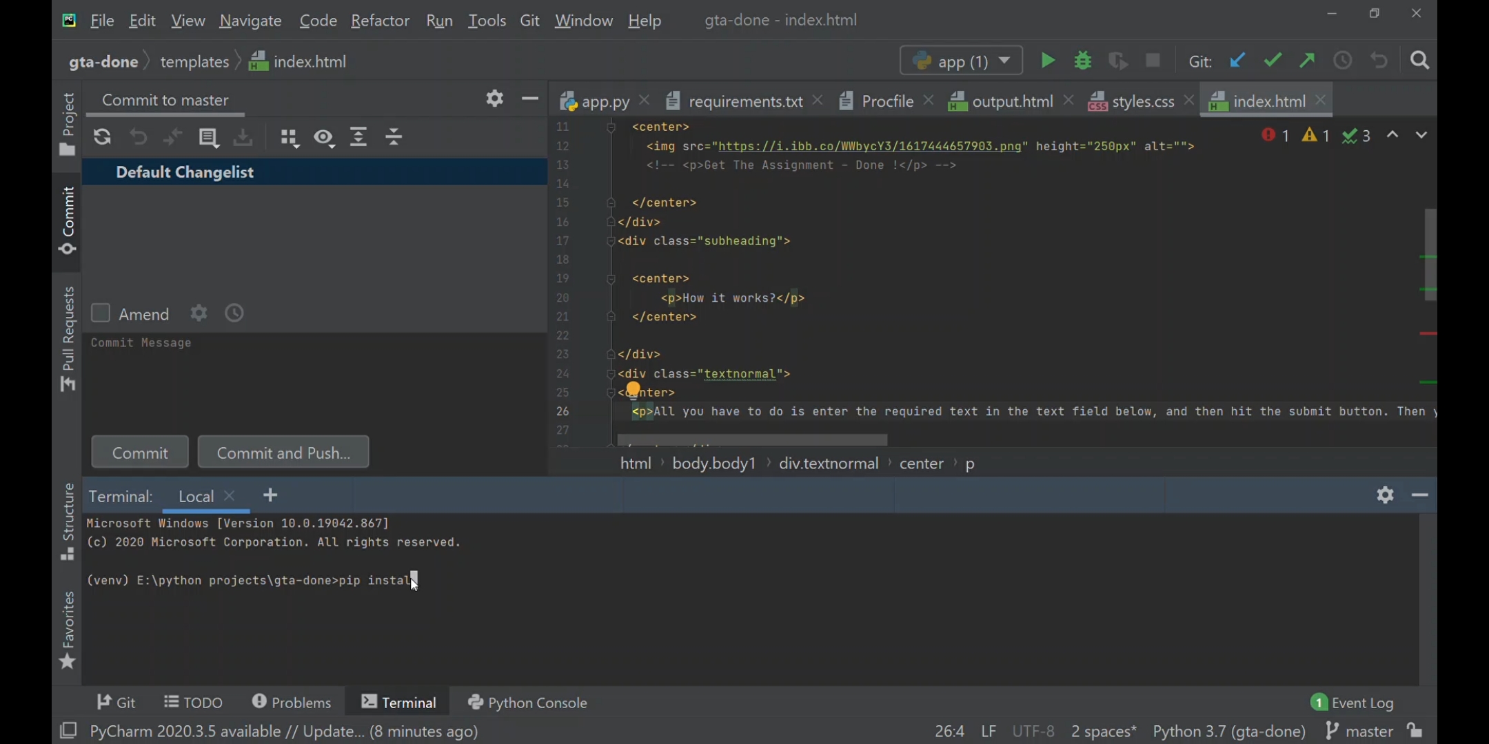Toggle the read-only lock icon in status bar
This screenshot has height=744, width=1489.
pyautogui.click(x=1415, y=730)
